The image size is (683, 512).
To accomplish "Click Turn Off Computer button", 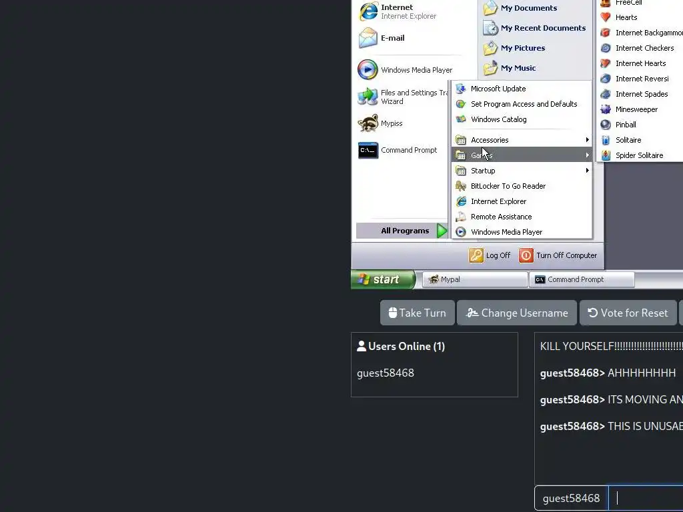I will point(558,255).
